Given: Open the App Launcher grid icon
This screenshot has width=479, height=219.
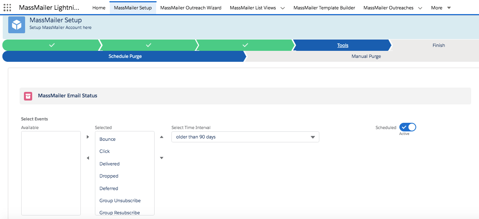Looking at the screenshot, I should pyautogui.click(x=7, y=7).
